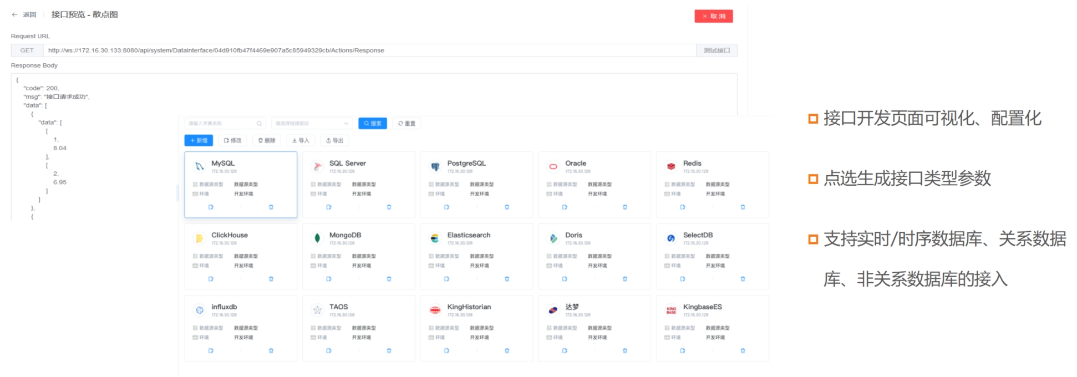The width and height of the screenshot is (1077, 377).
Task: Click the 导出 export button
Action: 334,141
